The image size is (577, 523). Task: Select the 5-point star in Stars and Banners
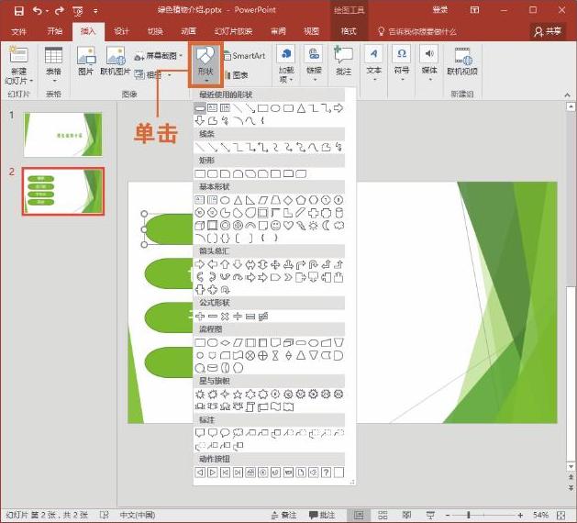click(238, 395)
